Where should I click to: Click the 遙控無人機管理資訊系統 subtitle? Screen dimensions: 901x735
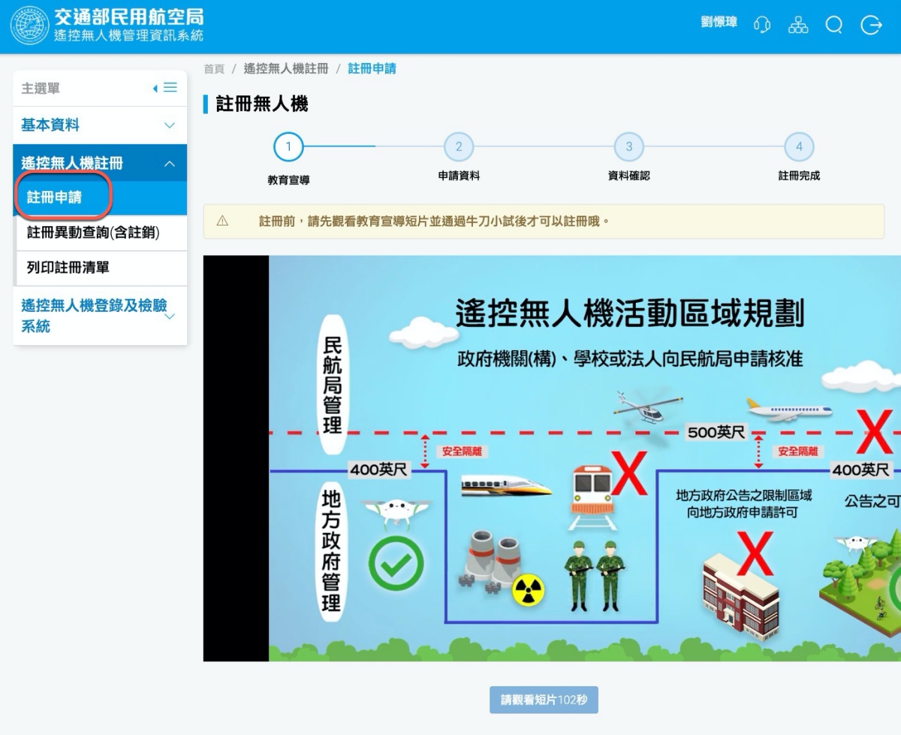128,36
